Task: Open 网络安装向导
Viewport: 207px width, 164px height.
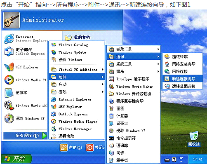Action: [183, 64]
